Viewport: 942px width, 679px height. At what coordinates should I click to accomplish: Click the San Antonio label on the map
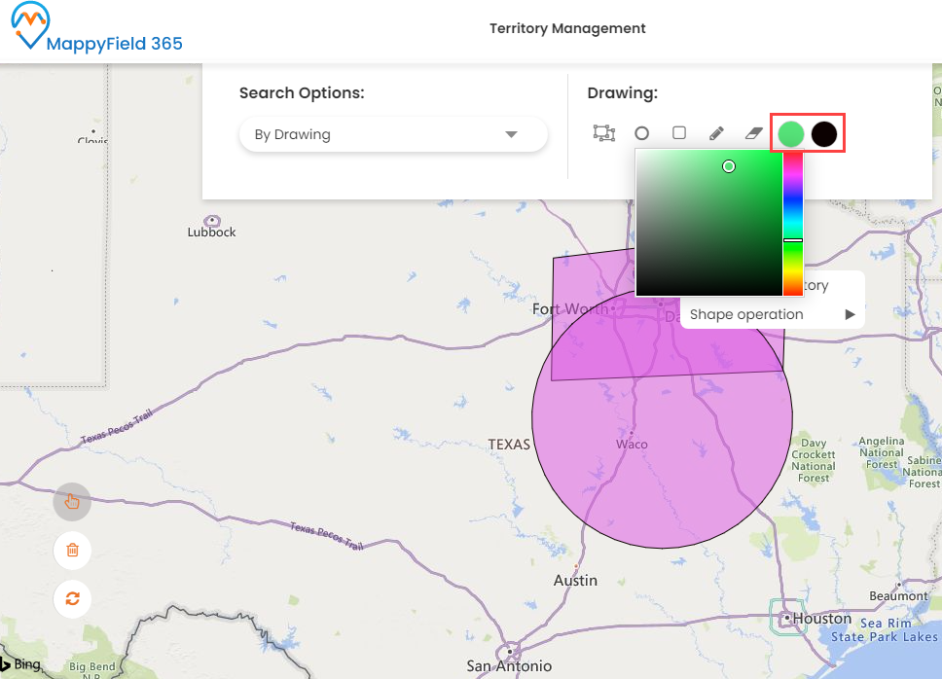509,665
